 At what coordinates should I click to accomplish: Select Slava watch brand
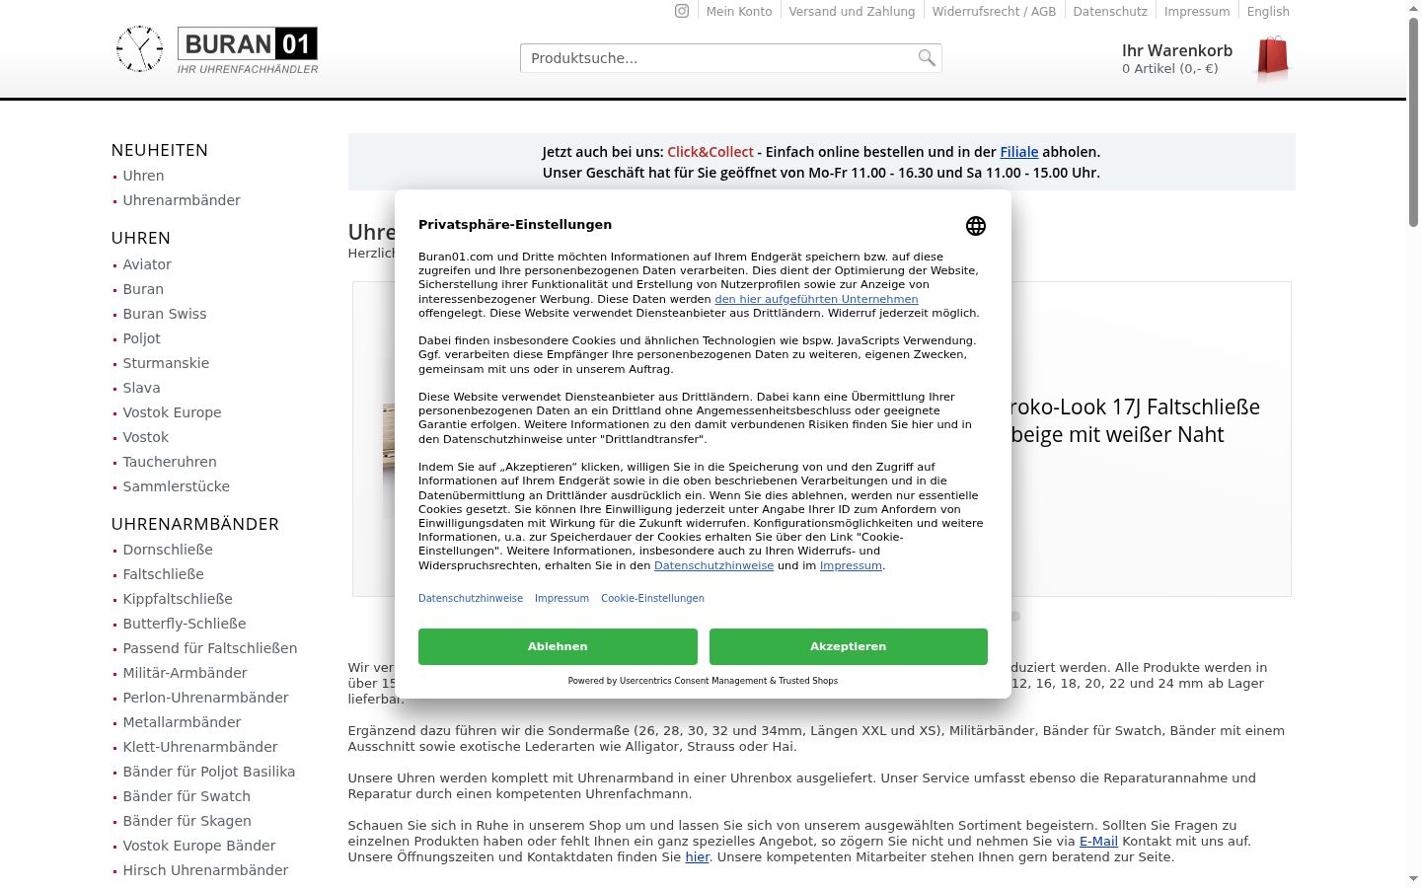(141, 388)
